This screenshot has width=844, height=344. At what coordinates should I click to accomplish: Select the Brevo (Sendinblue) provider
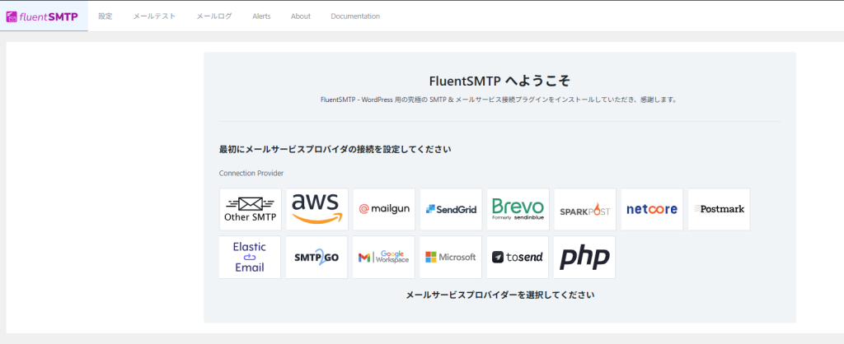click(518, 209)
